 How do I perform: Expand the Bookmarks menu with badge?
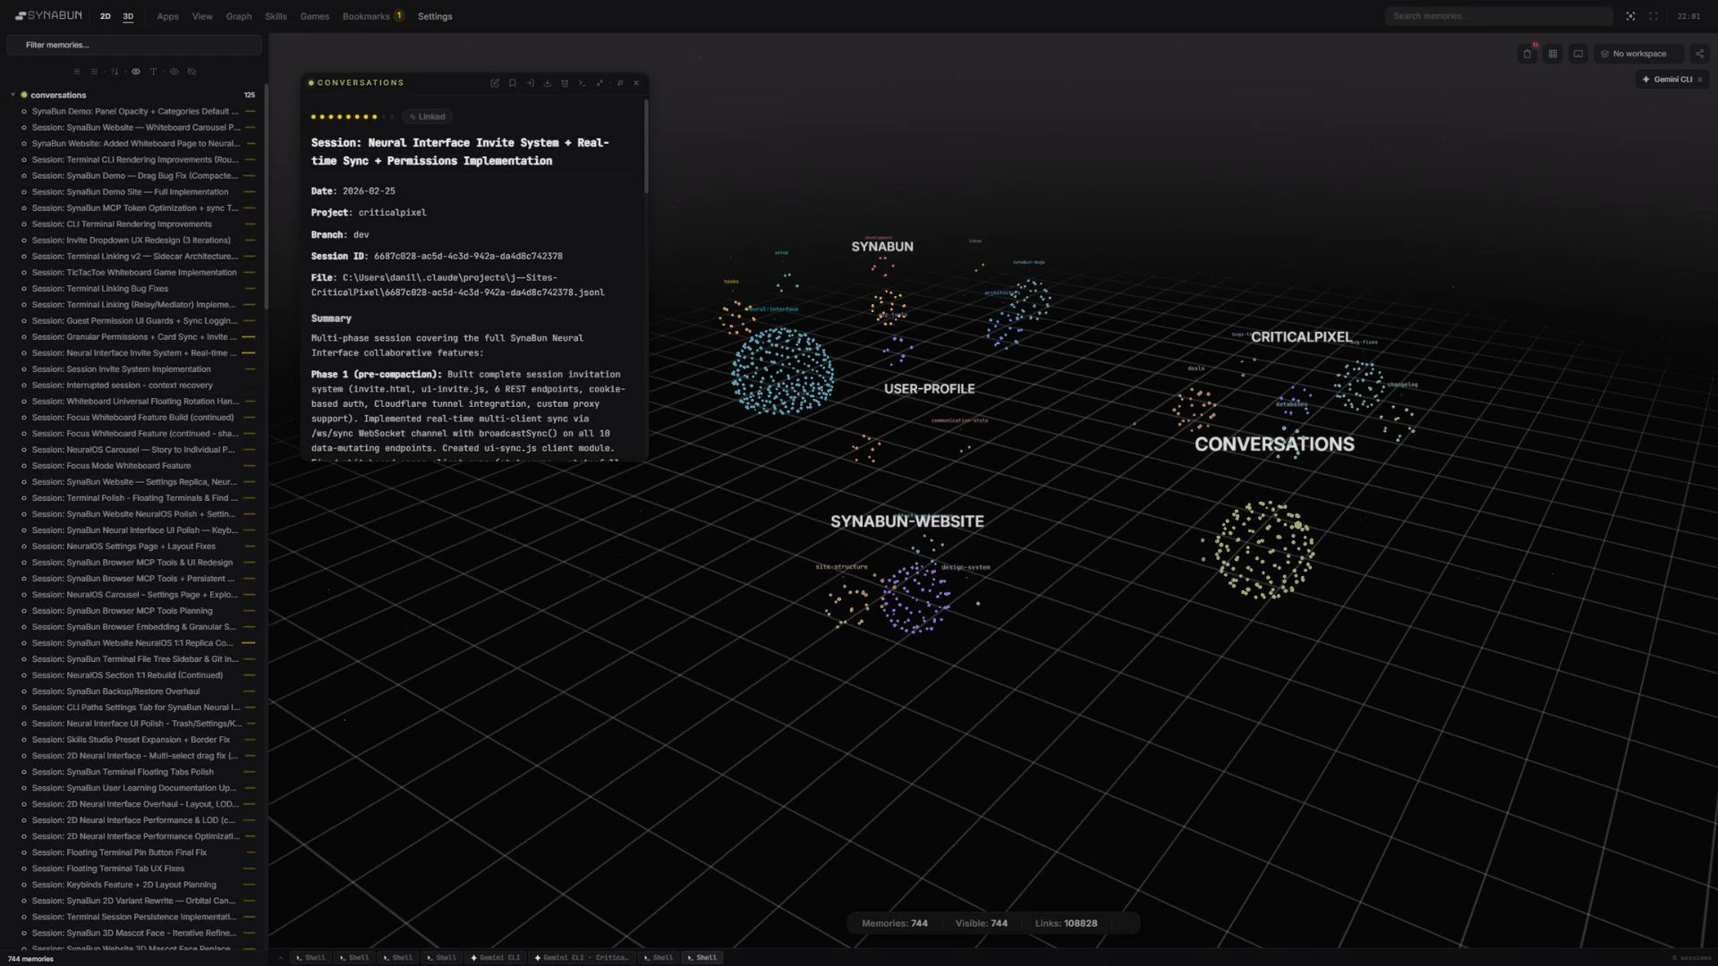tap(367, 15)
